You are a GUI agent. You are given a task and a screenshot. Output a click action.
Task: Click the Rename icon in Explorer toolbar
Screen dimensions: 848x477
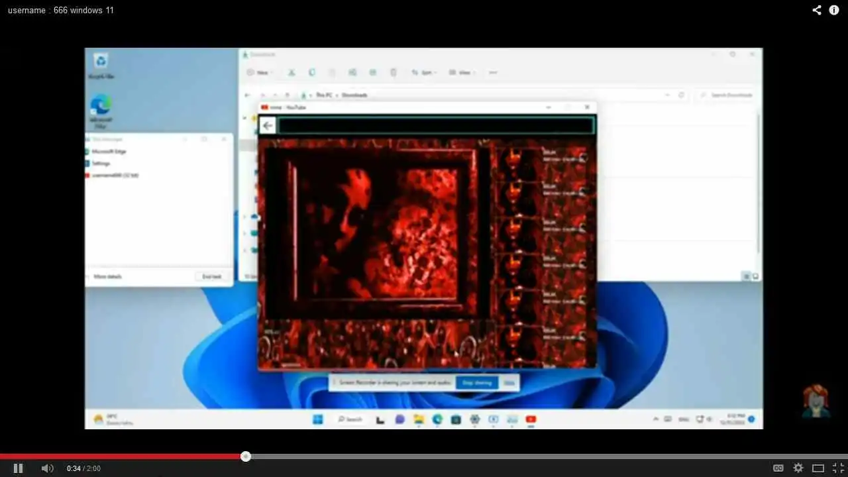[x=352, y=72]
